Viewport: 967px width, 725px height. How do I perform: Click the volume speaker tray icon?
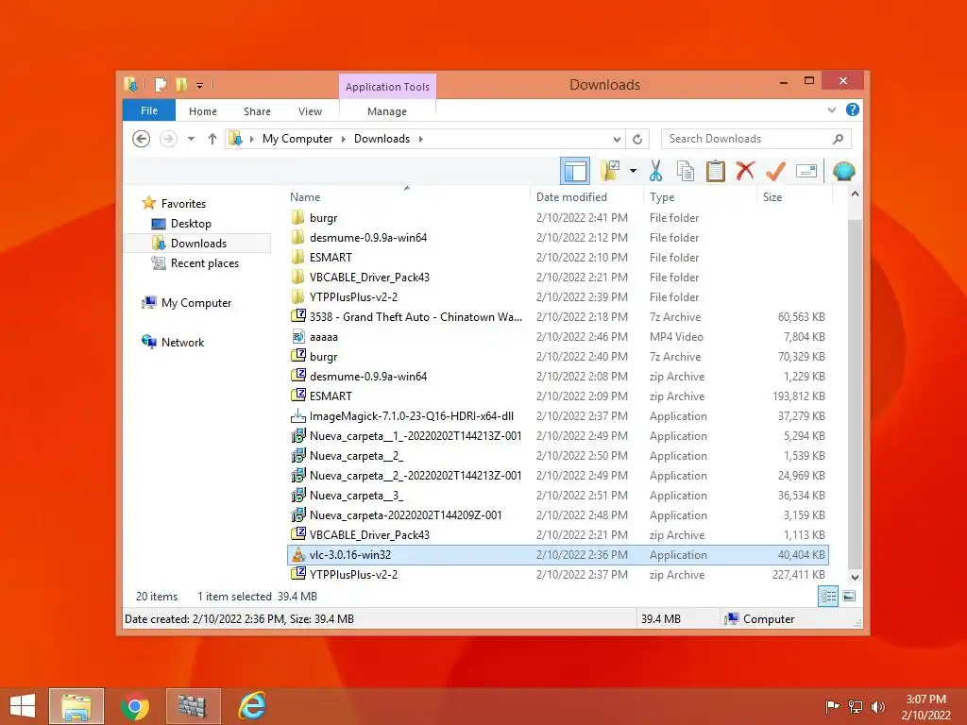point(877,707)
